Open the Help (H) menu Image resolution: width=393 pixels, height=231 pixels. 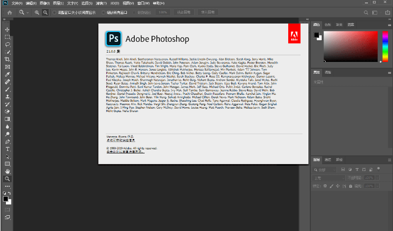point(158,3)
